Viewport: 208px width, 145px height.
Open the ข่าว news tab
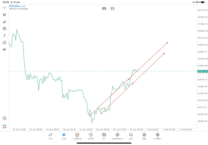[x=104, y=136]
